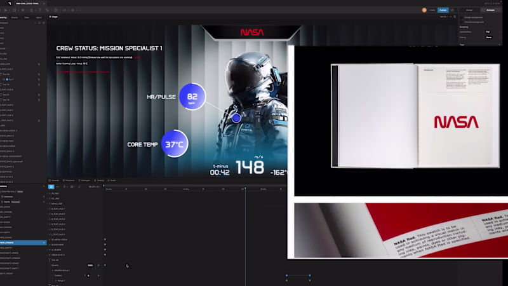Screen dimensions: 508x286
Task: Switch to the Design mode tab
Action: click(x=469, y=10)
